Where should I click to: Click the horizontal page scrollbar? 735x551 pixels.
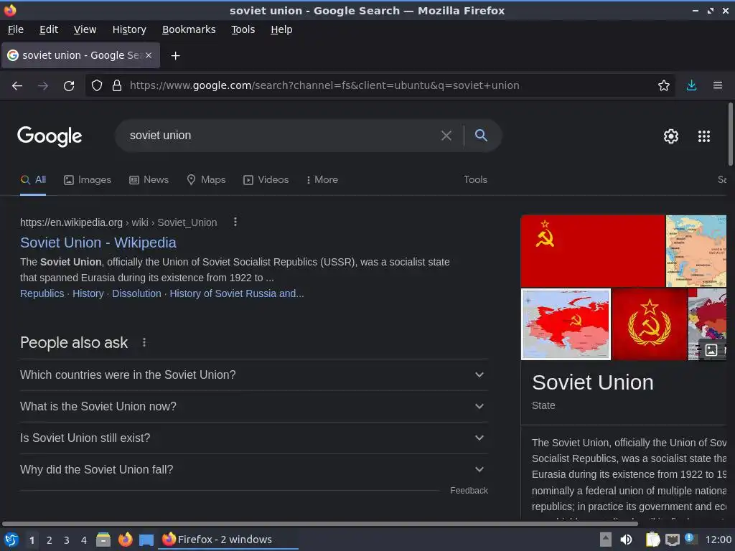pos(320,524)
